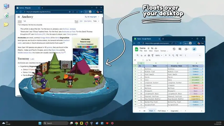Open Rarity dropdown for Anchovy row
Viewport: 224px width, 126px height.
click(202, 69)
